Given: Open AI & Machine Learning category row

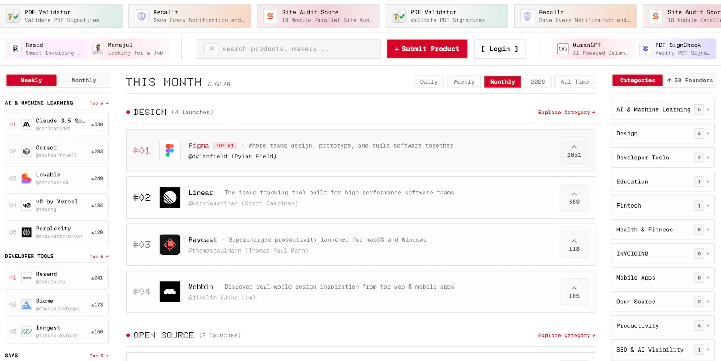Looking at the screenshot, I should coord(662,109).
